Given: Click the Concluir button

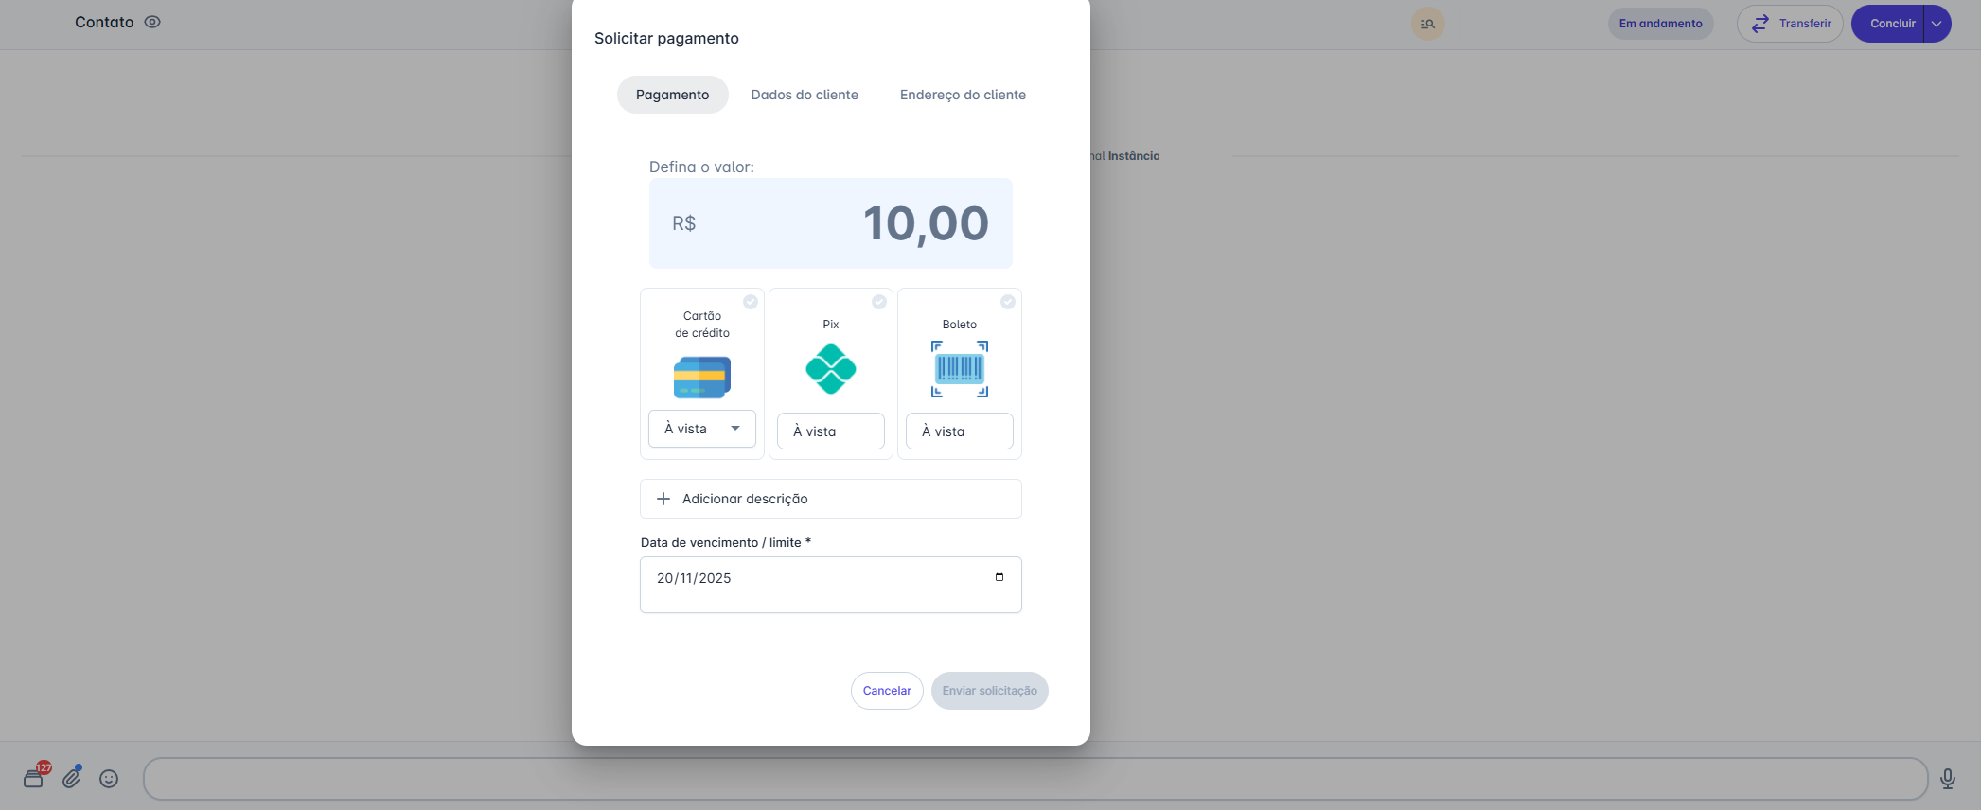Looking at the screenshot, I should (x=1888, y=24).
